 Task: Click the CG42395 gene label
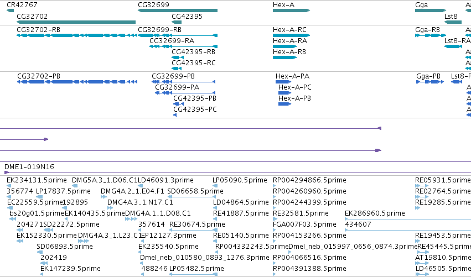pos(187,16)
